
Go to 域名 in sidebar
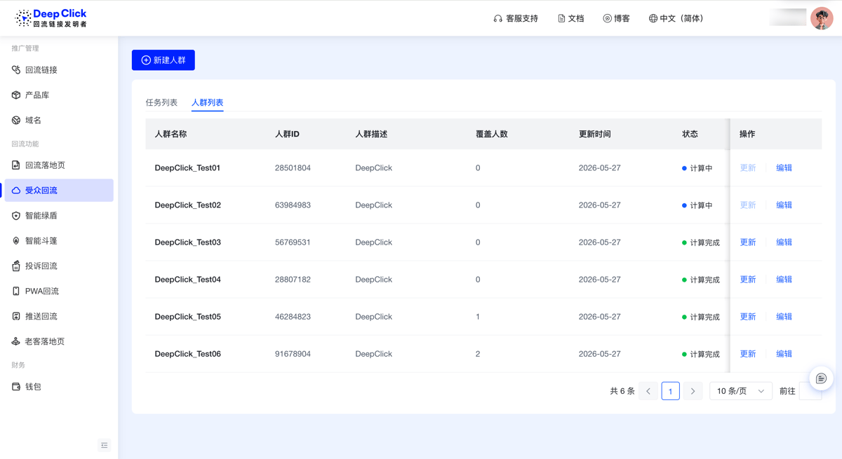point(59,121)
